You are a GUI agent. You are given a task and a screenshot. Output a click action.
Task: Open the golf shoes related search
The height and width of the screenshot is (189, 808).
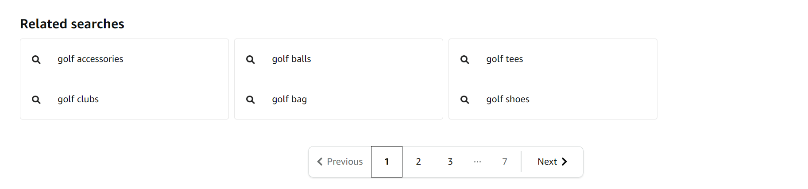pyautogui.click(x=553, y=99)
